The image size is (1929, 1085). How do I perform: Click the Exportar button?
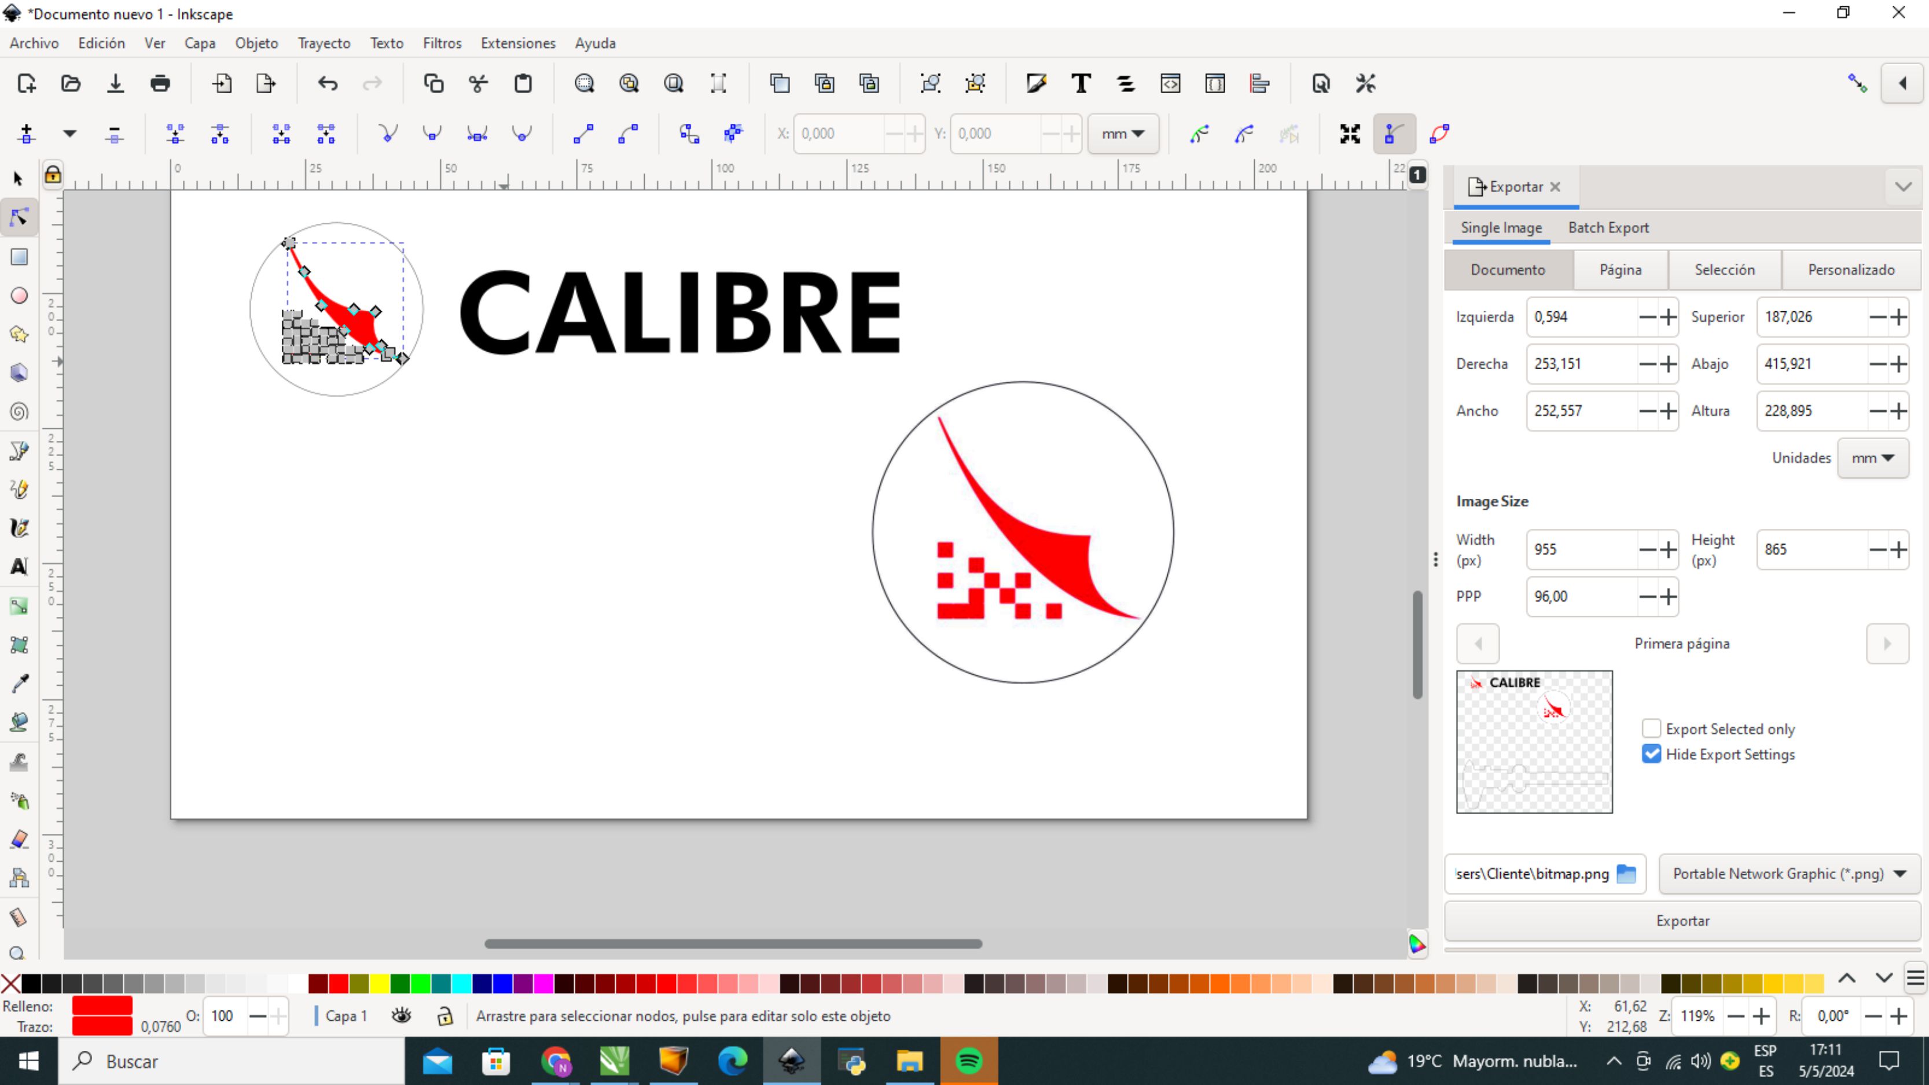1682,921
